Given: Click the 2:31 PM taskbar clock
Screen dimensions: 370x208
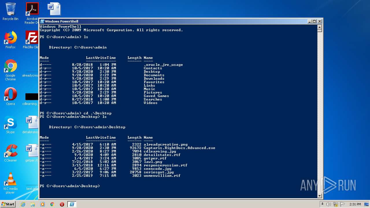Looking at the screenshot, I should (x=355, y=204).
